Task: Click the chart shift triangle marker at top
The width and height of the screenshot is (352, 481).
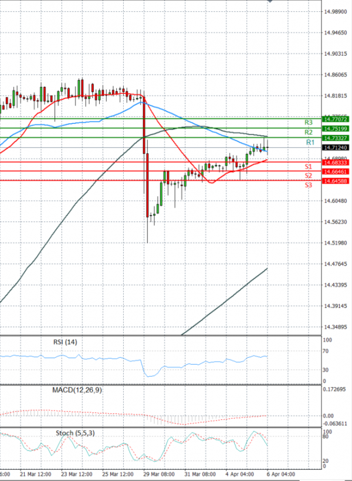Action: [270, 1]
